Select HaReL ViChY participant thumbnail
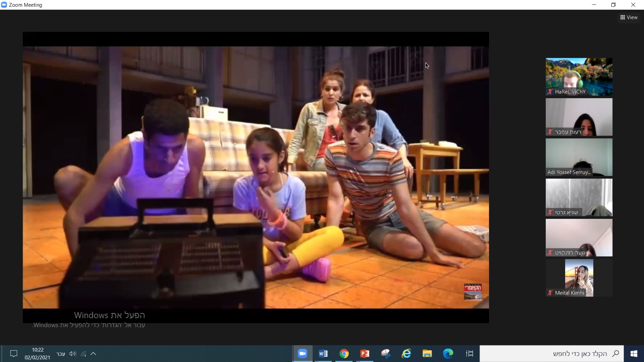The width and height of the screenshot is (644, 362). 579,77
